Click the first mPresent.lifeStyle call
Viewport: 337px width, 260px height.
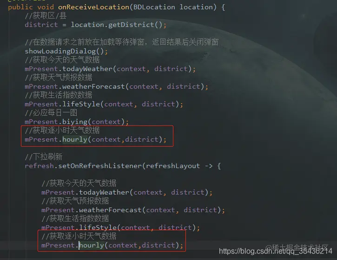104,104
